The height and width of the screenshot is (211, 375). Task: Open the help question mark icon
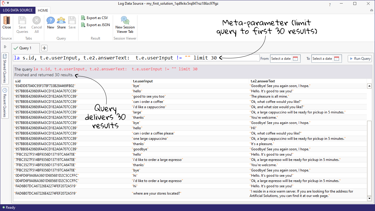(x=330, y=5)
